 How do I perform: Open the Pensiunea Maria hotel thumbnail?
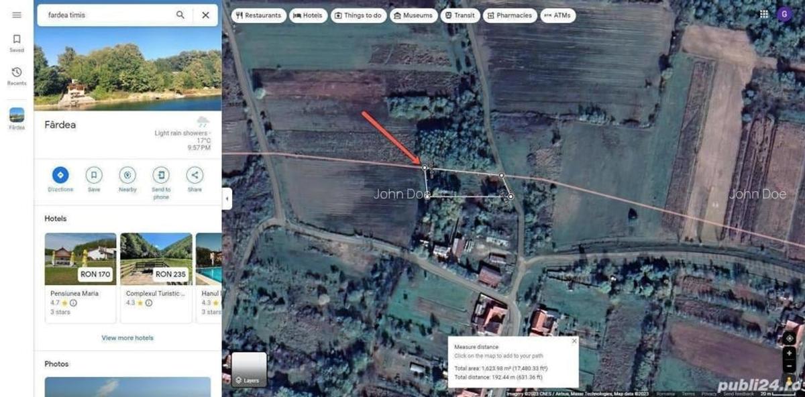click(80, 260)
